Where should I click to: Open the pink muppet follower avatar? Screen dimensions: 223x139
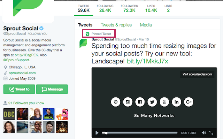pyautogui.click(x=62, y=114)
